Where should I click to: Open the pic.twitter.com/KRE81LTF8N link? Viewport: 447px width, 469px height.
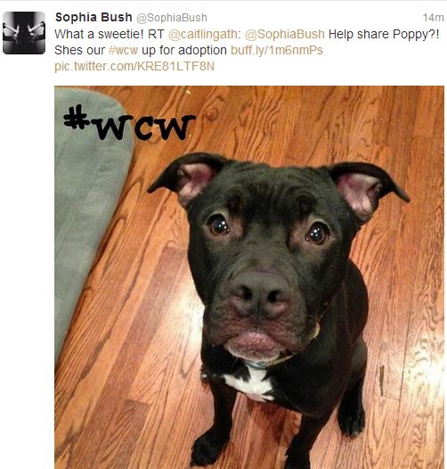click(134, 66)
